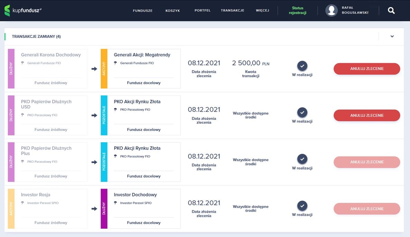Viewport: 410px width, 237px height.
Task: Open the Fundusze menu
Action: point(142,10)
